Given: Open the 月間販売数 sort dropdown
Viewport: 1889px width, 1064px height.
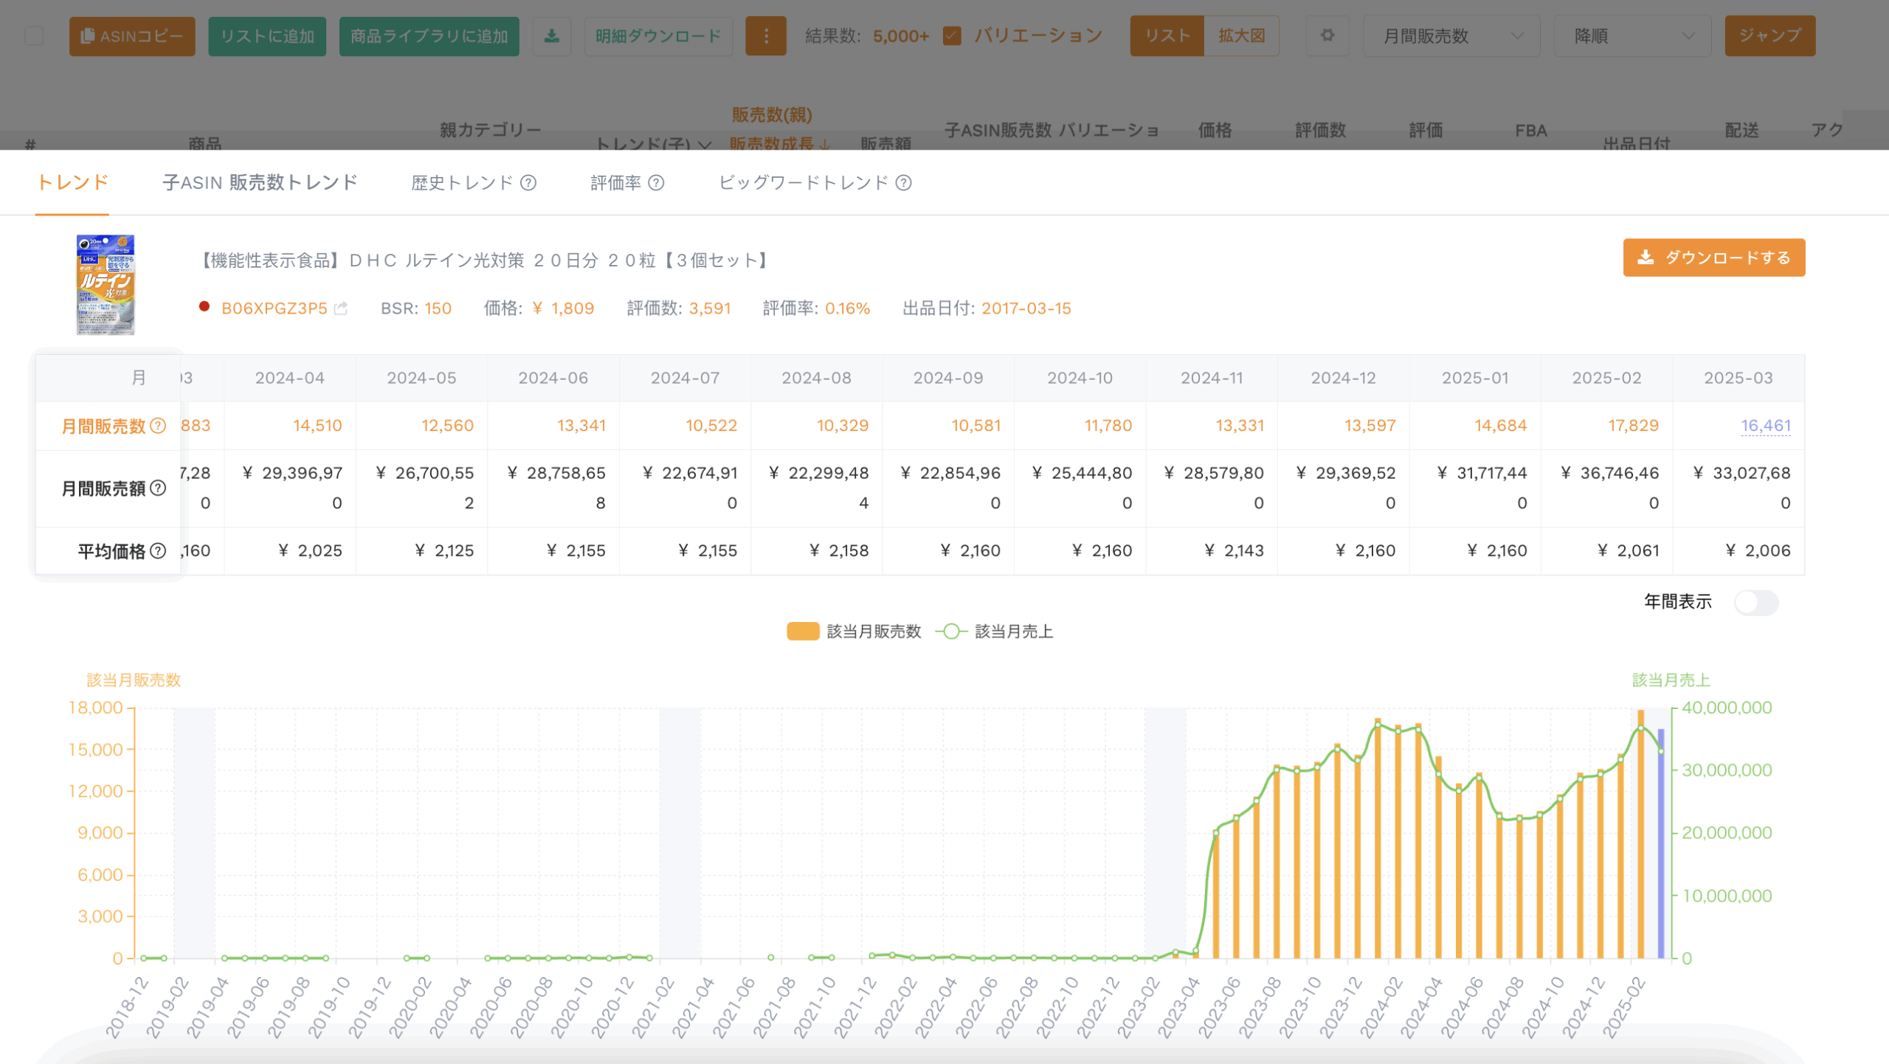Looking at the screenshot, I should pyautogui.click(x=1451, y=36).
